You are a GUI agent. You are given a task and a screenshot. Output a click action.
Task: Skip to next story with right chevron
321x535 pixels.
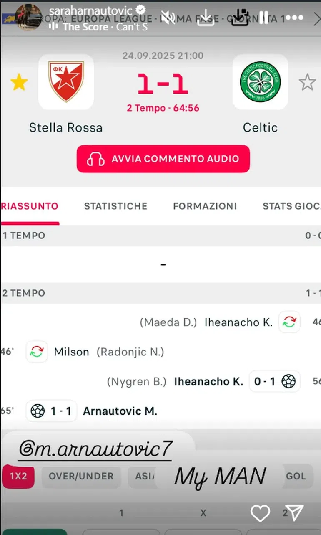tap(316, 18)
